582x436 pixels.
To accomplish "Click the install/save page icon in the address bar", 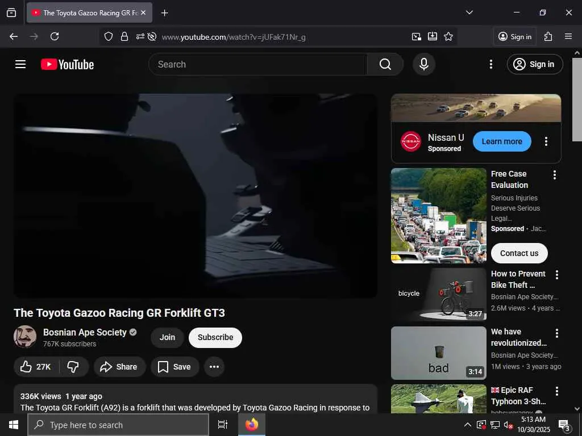I will click(433, 36).
